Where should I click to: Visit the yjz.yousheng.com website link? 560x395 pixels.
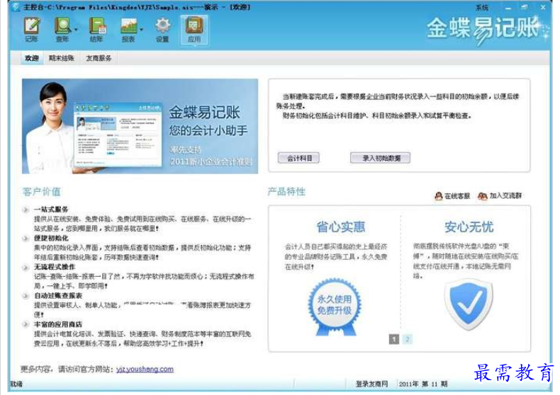coord(145,370)
